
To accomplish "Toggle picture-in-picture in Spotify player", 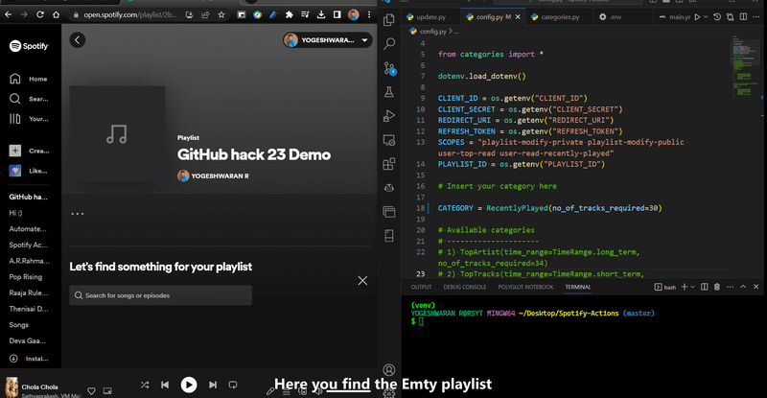I will [x=107, y=390].
